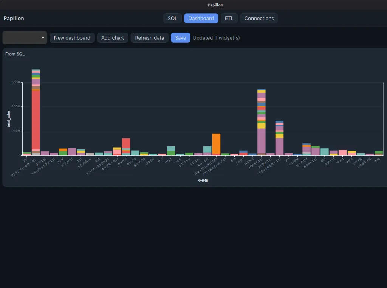Click the large red アトランティックサーモン bar segment
Screen dimensions: 387x288
coord(36,120)
